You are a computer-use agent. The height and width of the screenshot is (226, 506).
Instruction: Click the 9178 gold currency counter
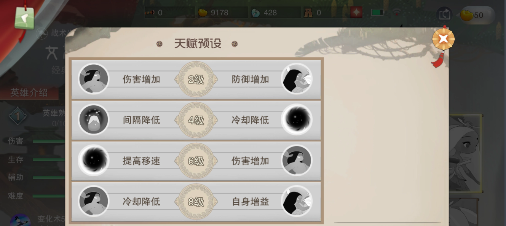[x=222, y=13]
